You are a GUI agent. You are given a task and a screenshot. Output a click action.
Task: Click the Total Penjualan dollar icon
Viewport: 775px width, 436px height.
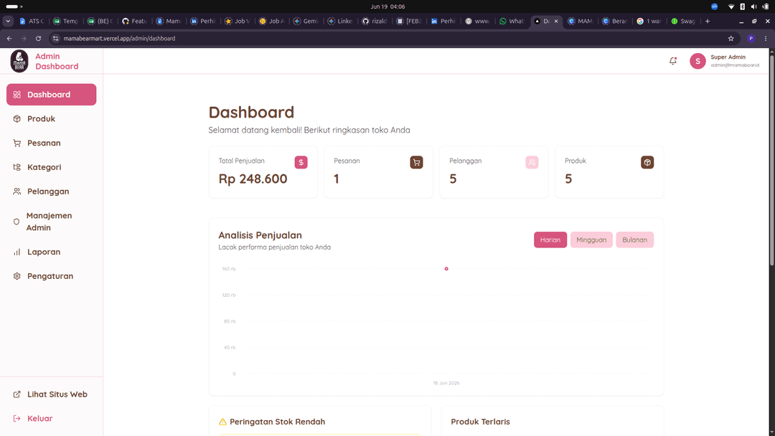pos(301,163)
